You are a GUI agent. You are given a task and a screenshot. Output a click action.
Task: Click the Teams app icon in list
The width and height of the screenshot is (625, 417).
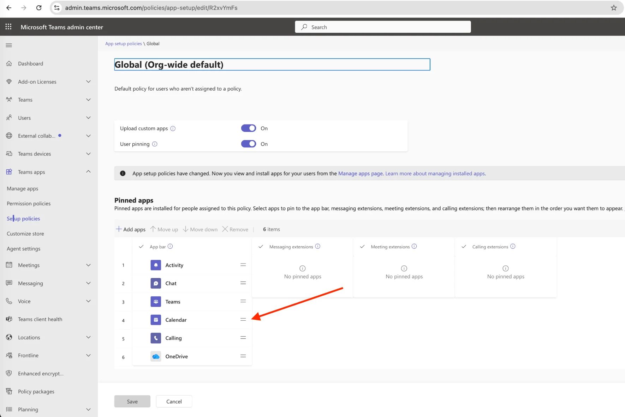(x=156, y=302)
